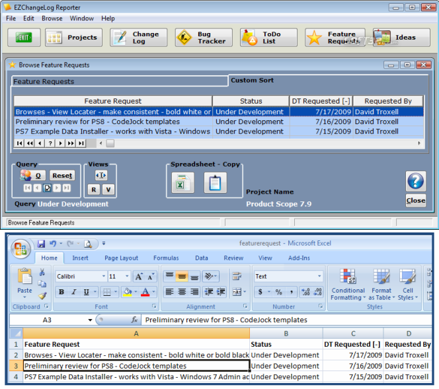Toggle center horizontal alignment
The height and width of the screenshot is (389, 439).
(182, 292)
